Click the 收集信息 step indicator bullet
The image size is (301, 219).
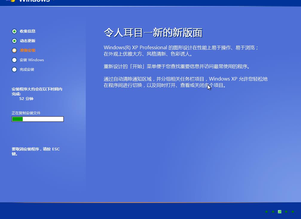point(14,31)
